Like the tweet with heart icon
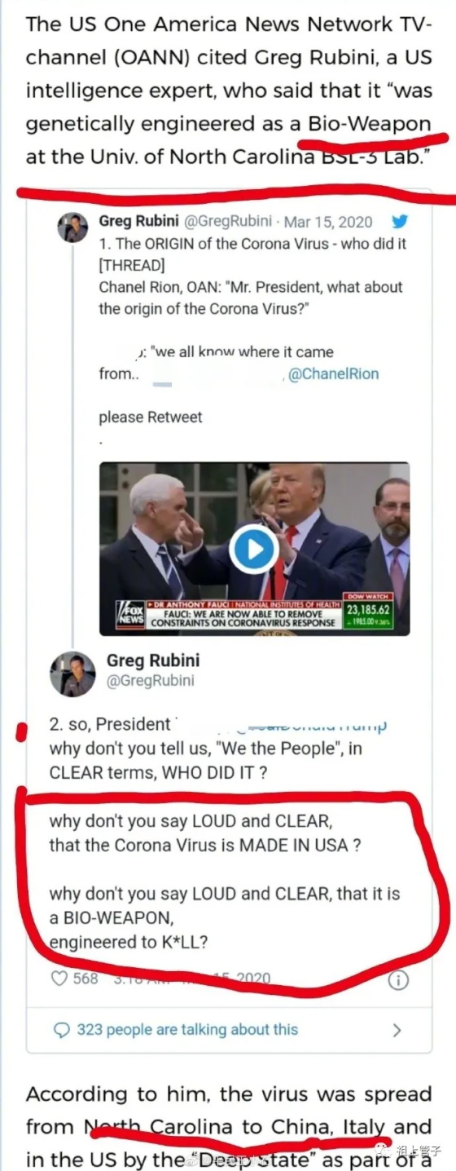Image resolution: width=456 pixels, height=1171 pixels. click(59, 979)
